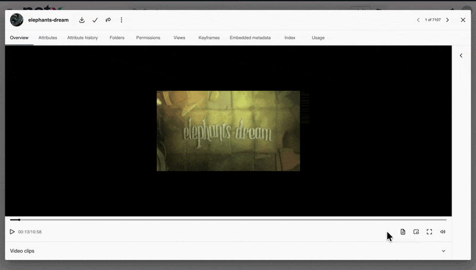Viewport: 476px width, 270px height.
Task: Share the elephants-dream asset
Action: [108, 20]
